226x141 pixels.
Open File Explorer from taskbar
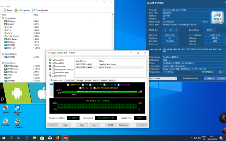[x=35, y=138]
